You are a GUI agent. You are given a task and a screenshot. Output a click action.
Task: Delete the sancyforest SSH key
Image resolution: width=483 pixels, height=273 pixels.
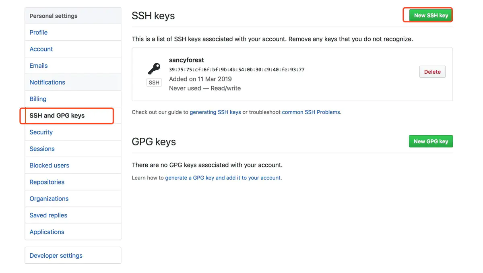[432, 72]
